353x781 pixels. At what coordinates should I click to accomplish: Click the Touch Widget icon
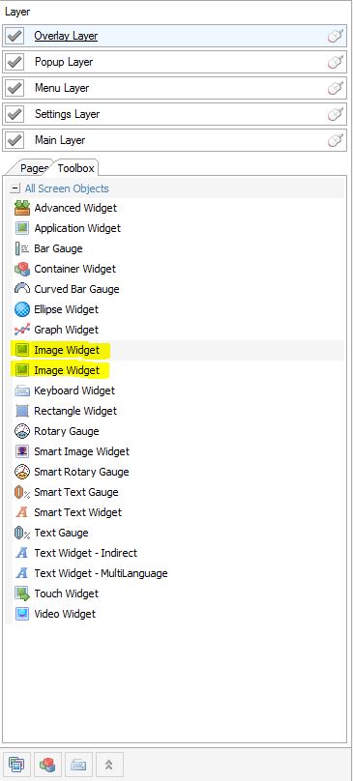tap(22, 593)
